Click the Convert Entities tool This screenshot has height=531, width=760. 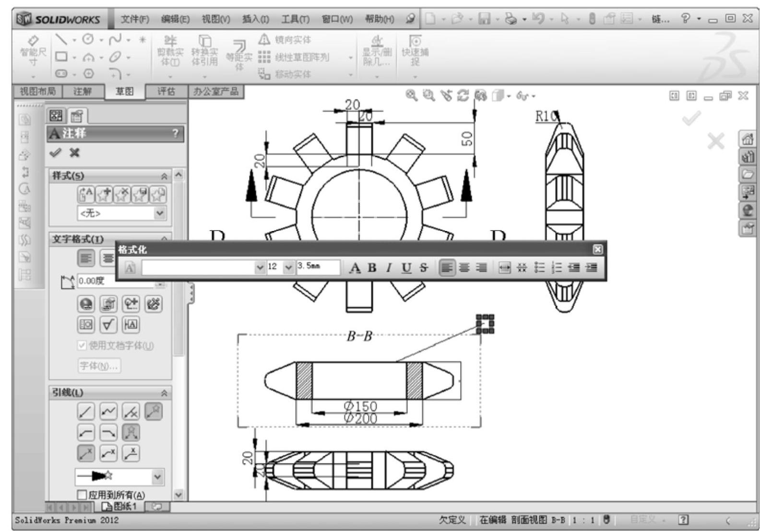coord(204,51)
